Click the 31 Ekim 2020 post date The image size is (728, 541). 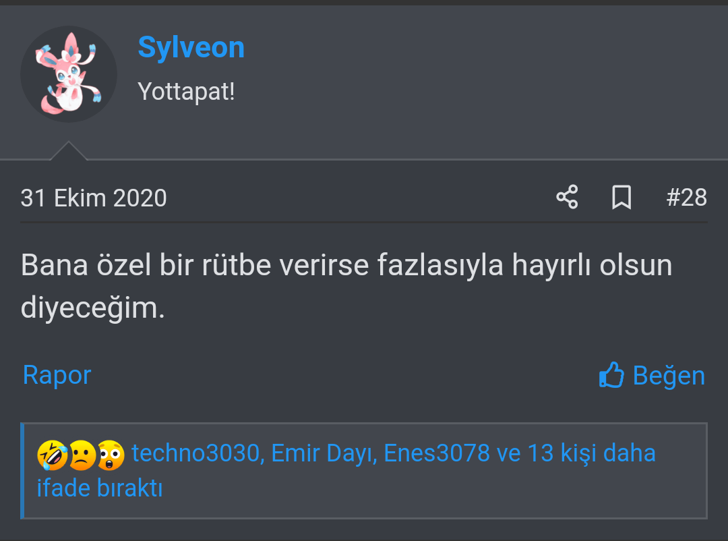tap(94, 198)
